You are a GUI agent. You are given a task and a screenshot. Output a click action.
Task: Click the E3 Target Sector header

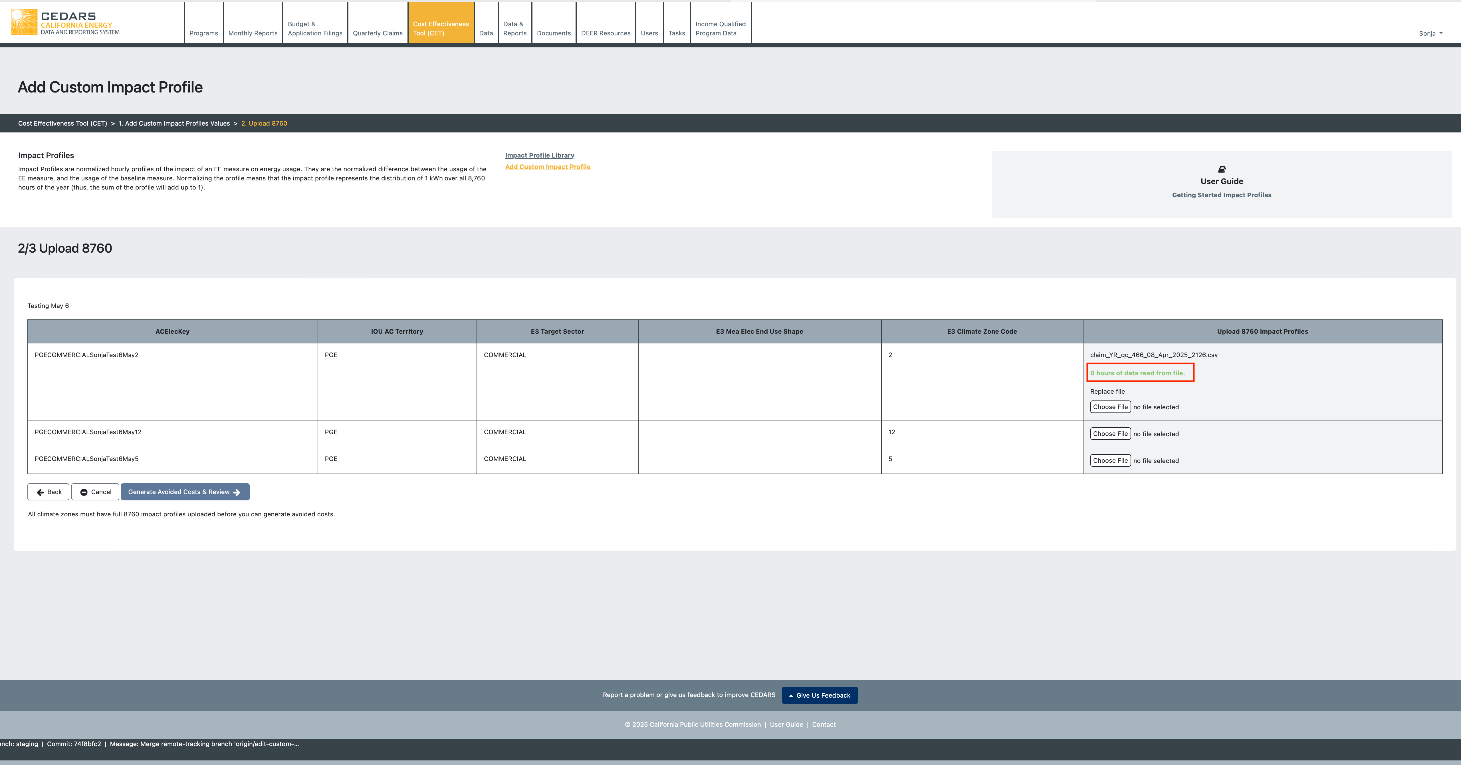coord(557,331)
